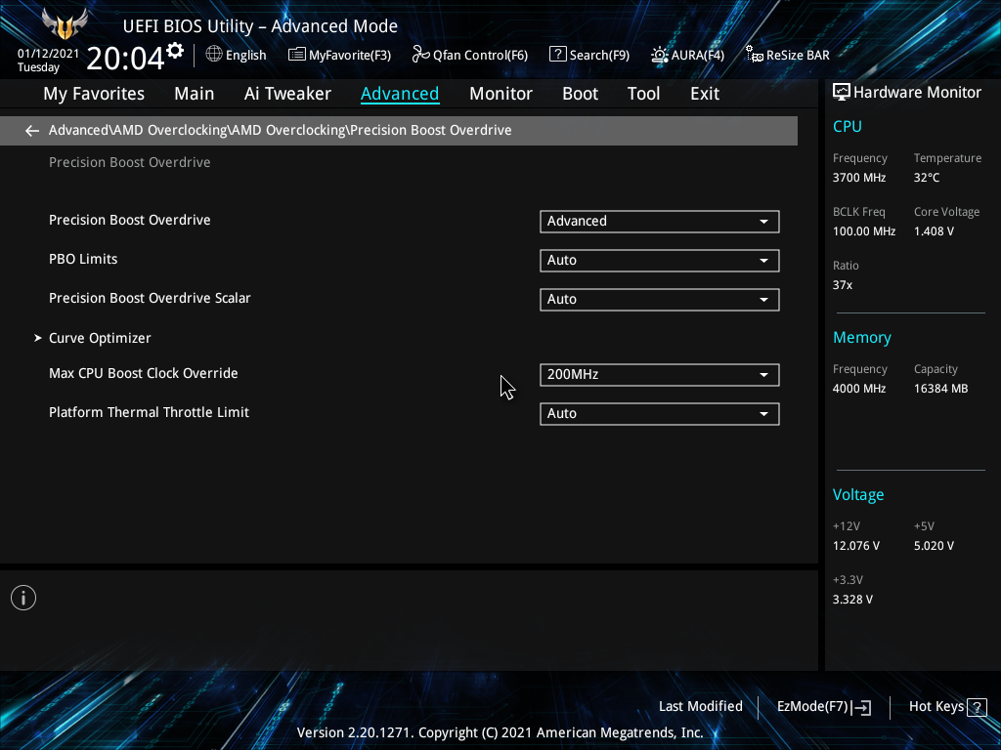1001x750 pixels.
Task: Click the version copyright text
Action: [500, 732]
